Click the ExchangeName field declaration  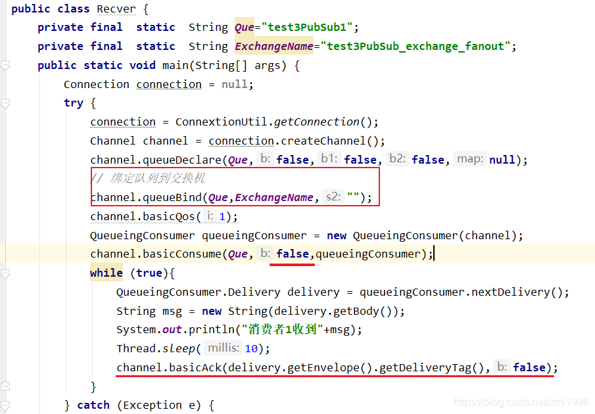[274, 46]
